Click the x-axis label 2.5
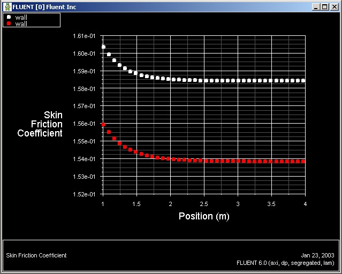Viewport: 342px width, 274px height. [204, 204]
